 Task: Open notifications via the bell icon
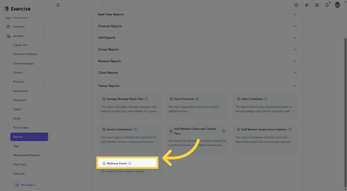coord(327,5)
